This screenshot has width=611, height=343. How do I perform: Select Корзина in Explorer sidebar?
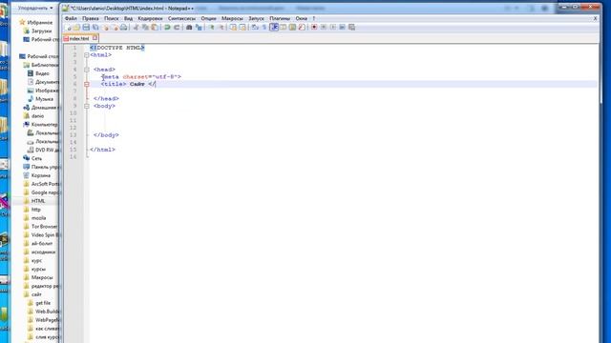pos(41,175)
